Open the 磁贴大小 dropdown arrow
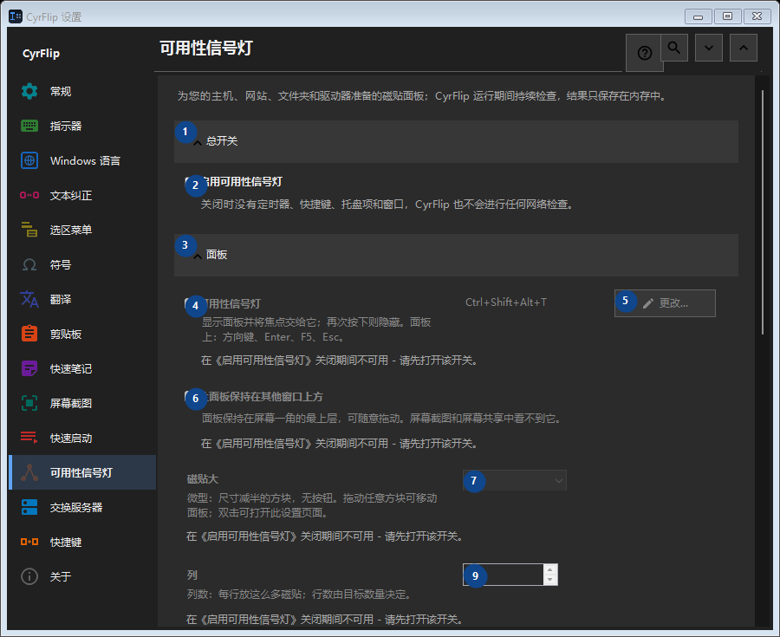 click(x=559, y=480)
